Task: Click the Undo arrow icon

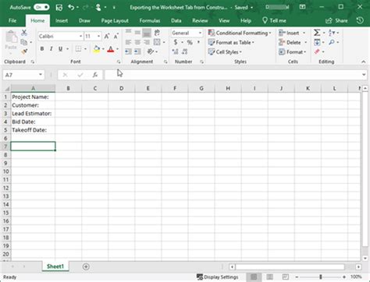Action: click(x=71, y=7)
